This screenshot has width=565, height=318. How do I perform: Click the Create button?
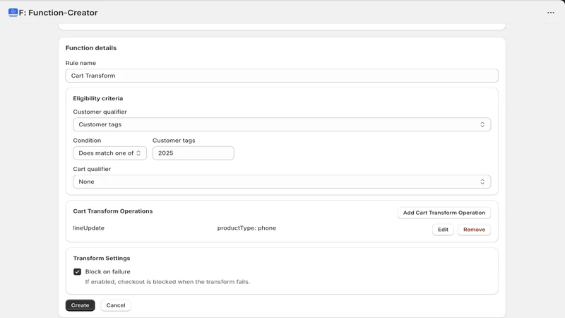[80, 305]
